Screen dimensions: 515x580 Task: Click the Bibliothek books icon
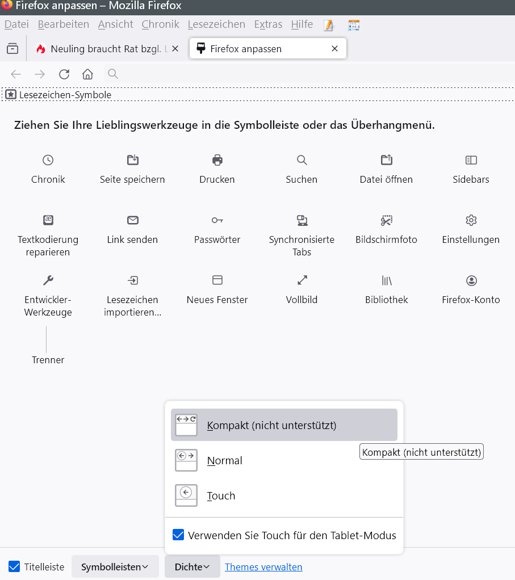386,280
